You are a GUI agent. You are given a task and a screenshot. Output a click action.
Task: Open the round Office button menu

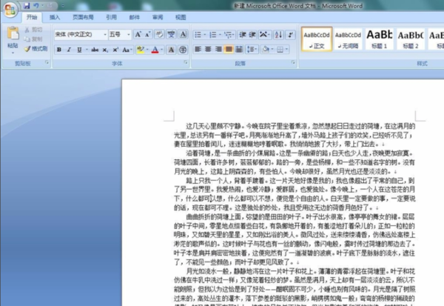click(10, 10)
